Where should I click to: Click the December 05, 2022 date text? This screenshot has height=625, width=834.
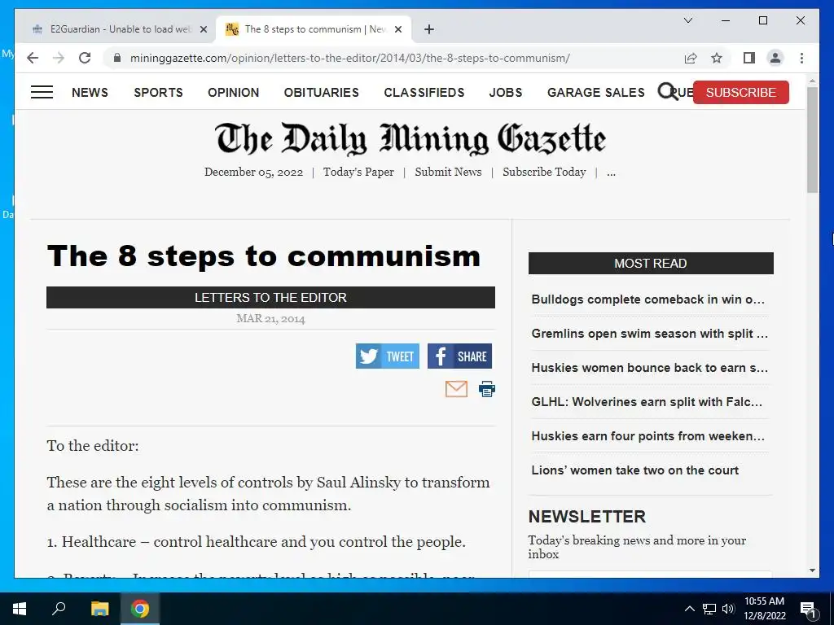click(x=254, y=173)
